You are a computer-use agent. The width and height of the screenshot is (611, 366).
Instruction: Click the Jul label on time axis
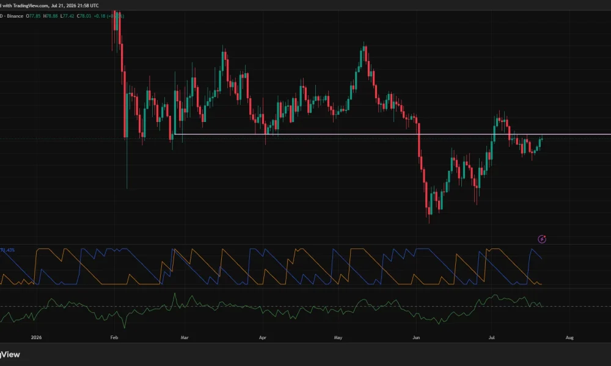tap(491, 337)
